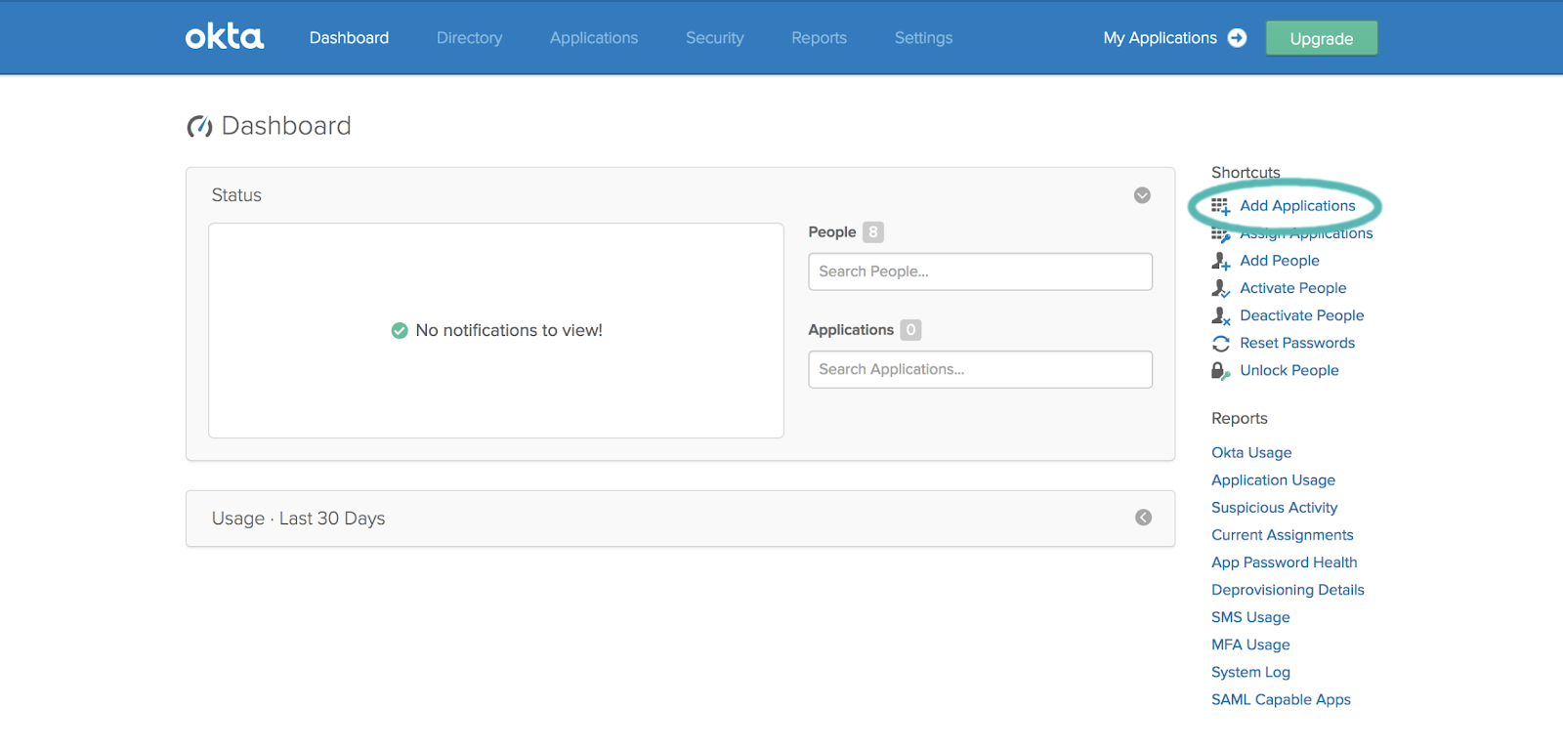Click the Applications count badge 0
The width and height of the screenshot is (1563, 749).
[910, 330]
